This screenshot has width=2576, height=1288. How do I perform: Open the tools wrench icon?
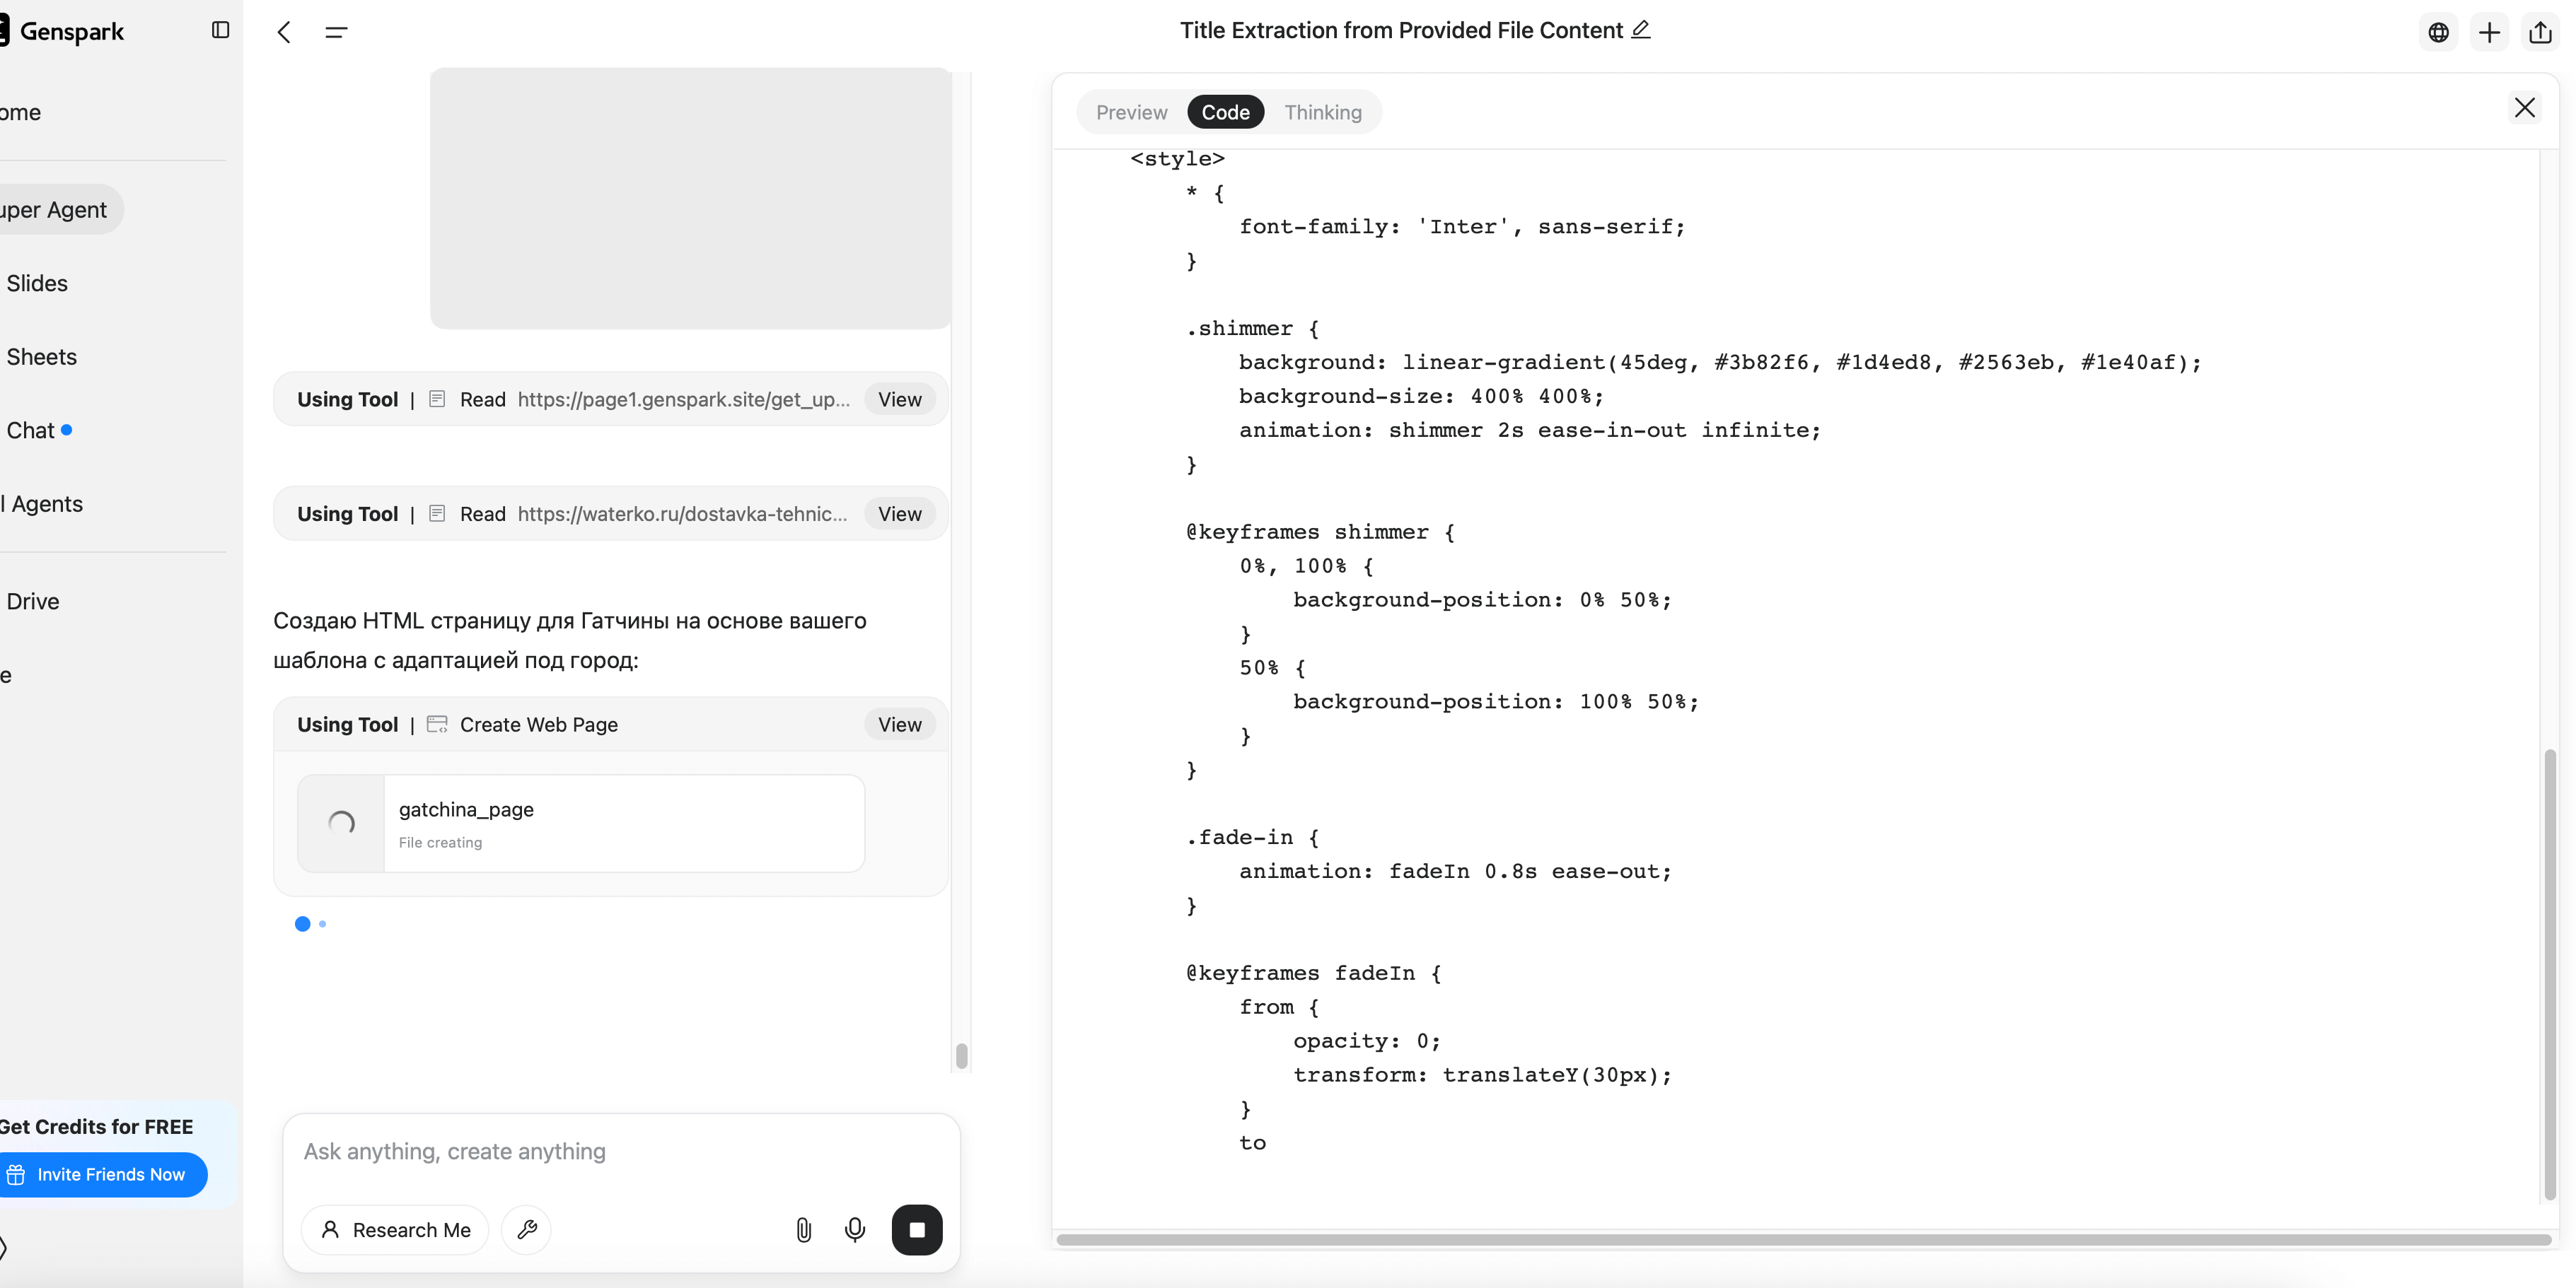tap(527, 1229)
